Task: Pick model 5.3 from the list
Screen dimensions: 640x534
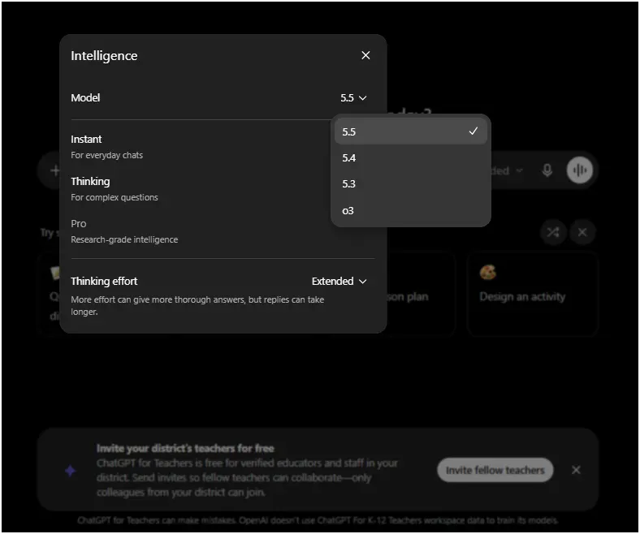Action: pyautogui.click(x=411, y=184)
